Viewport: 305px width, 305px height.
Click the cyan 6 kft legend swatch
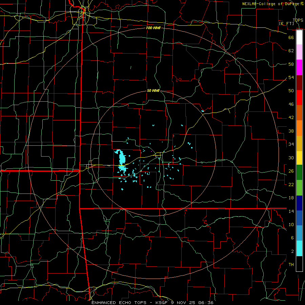click(x=299, y=248)
